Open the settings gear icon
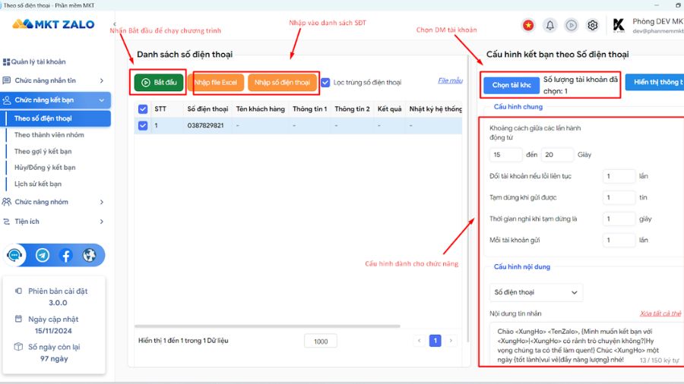The image size is (684, 384). click(592, 25)
